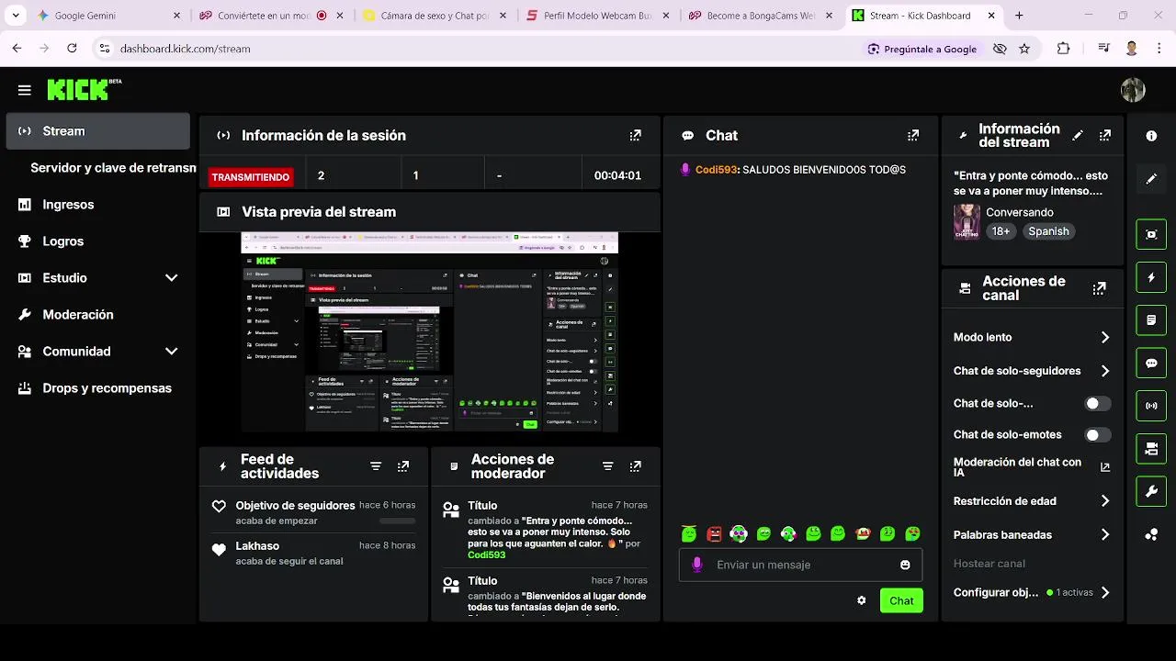Click the Conversando category thumbnail

967,221
